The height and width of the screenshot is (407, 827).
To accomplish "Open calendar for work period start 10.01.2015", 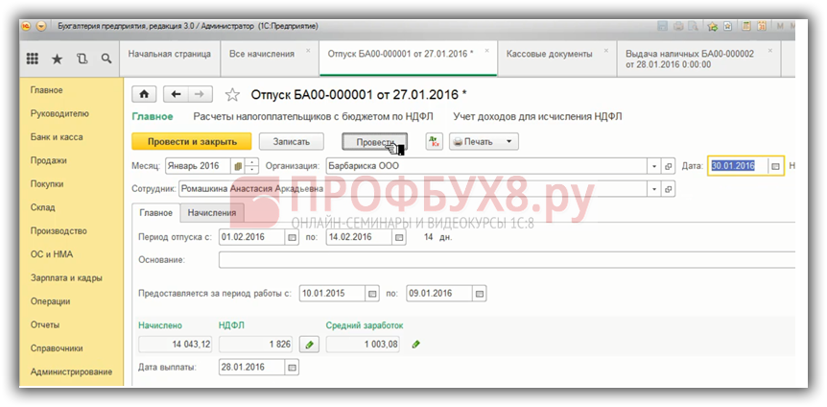I will coord(372,294).
